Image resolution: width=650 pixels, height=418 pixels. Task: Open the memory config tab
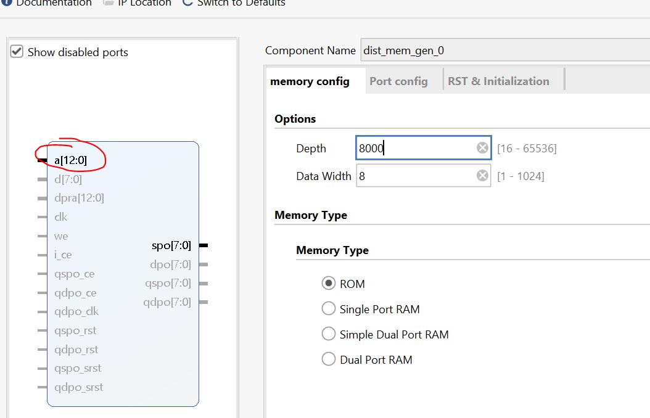click(310, 81)
